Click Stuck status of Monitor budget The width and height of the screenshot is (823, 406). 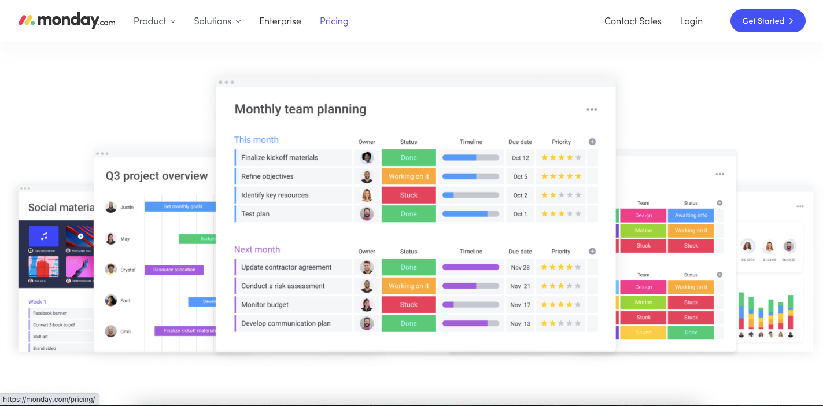point(408,305)
